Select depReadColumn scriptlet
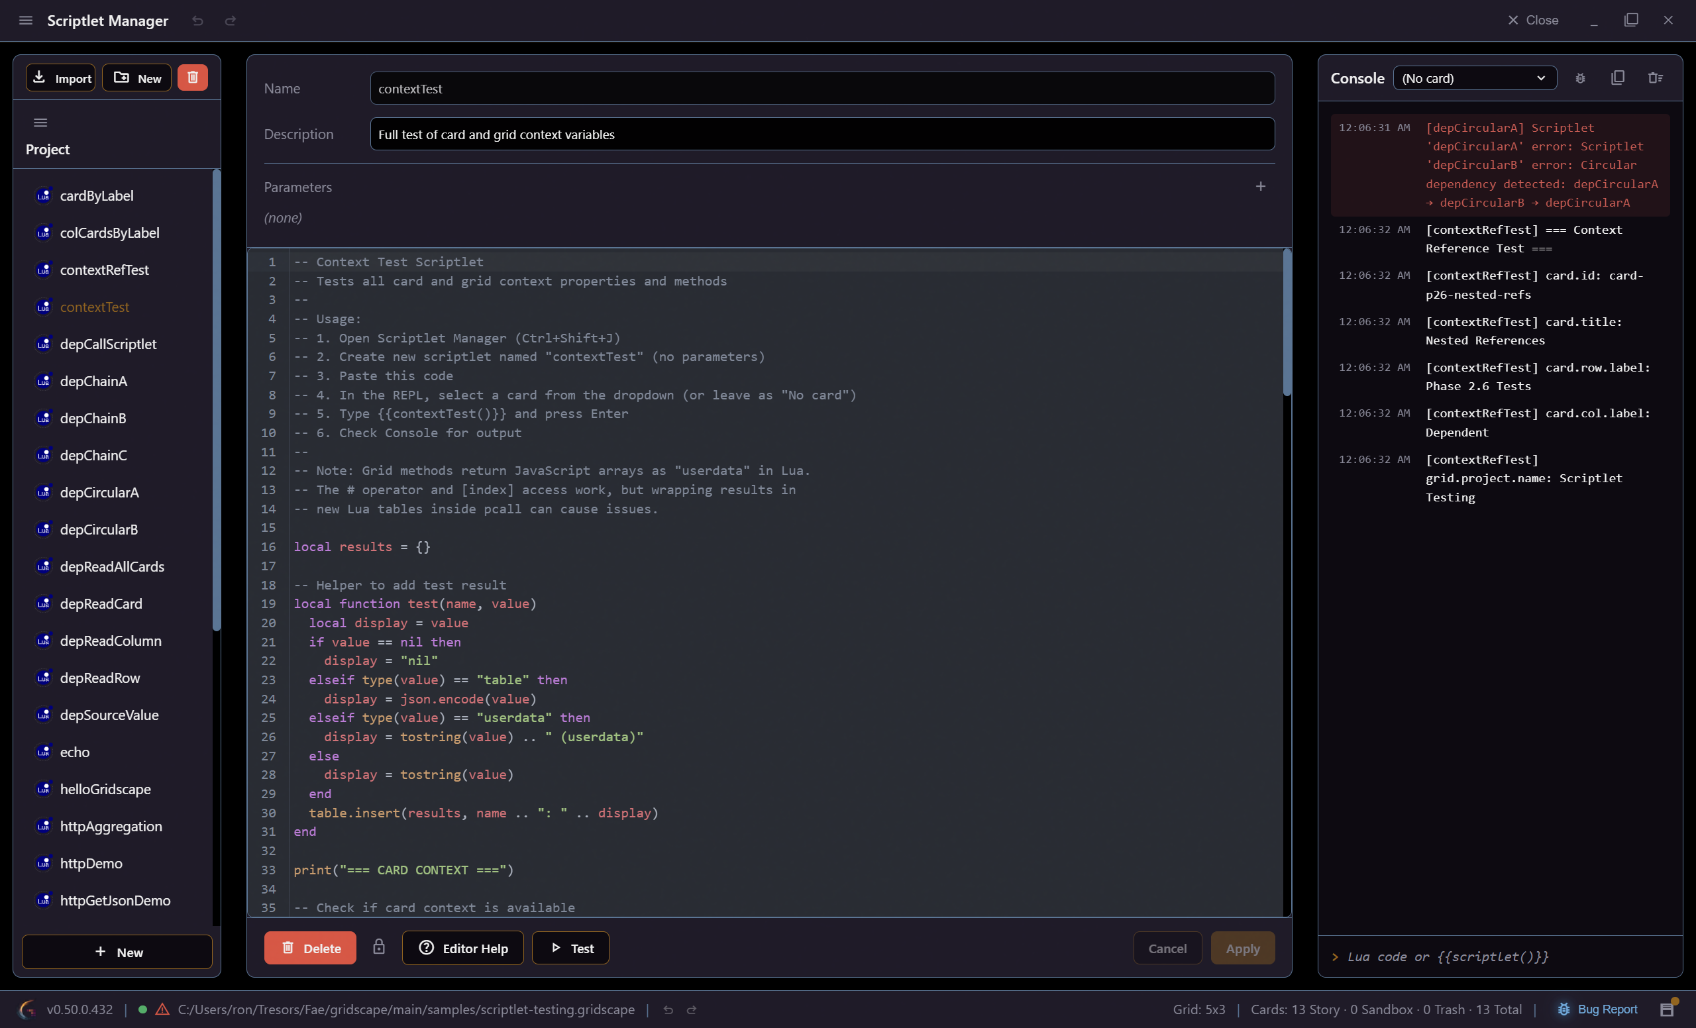 coord(111,641)
